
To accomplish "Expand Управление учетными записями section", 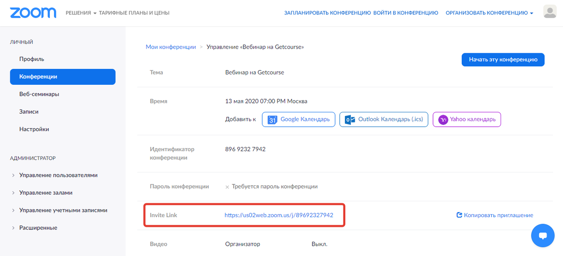I will click(x=63, y=210).
